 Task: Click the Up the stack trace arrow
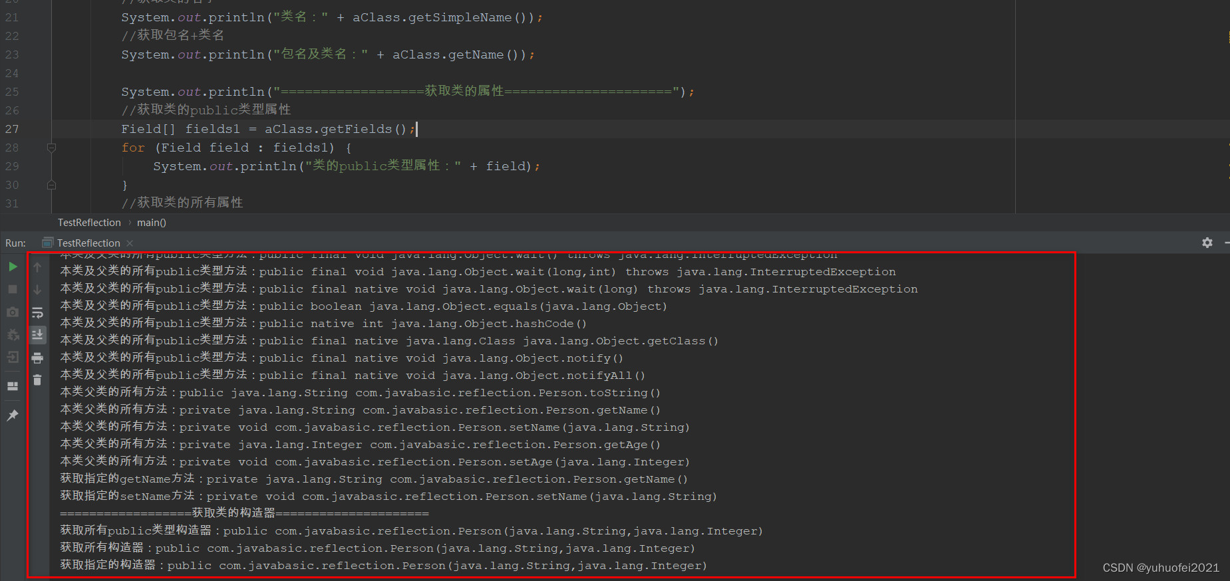[37, 267]
